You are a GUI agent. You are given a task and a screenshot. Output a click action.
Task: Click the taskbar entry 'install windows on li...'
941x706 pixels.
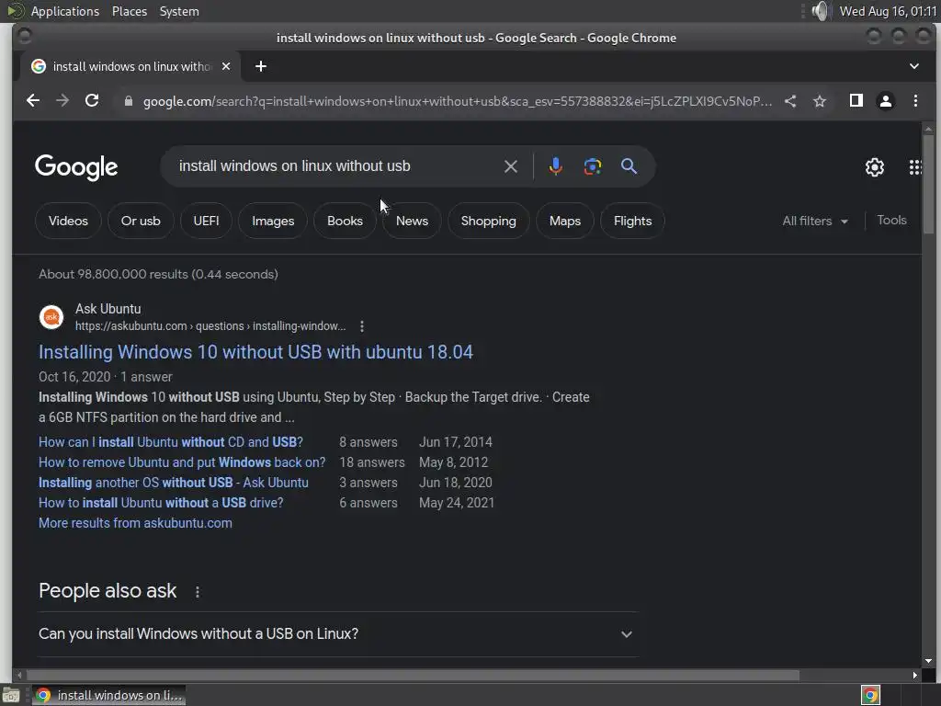tap(108, 695)
